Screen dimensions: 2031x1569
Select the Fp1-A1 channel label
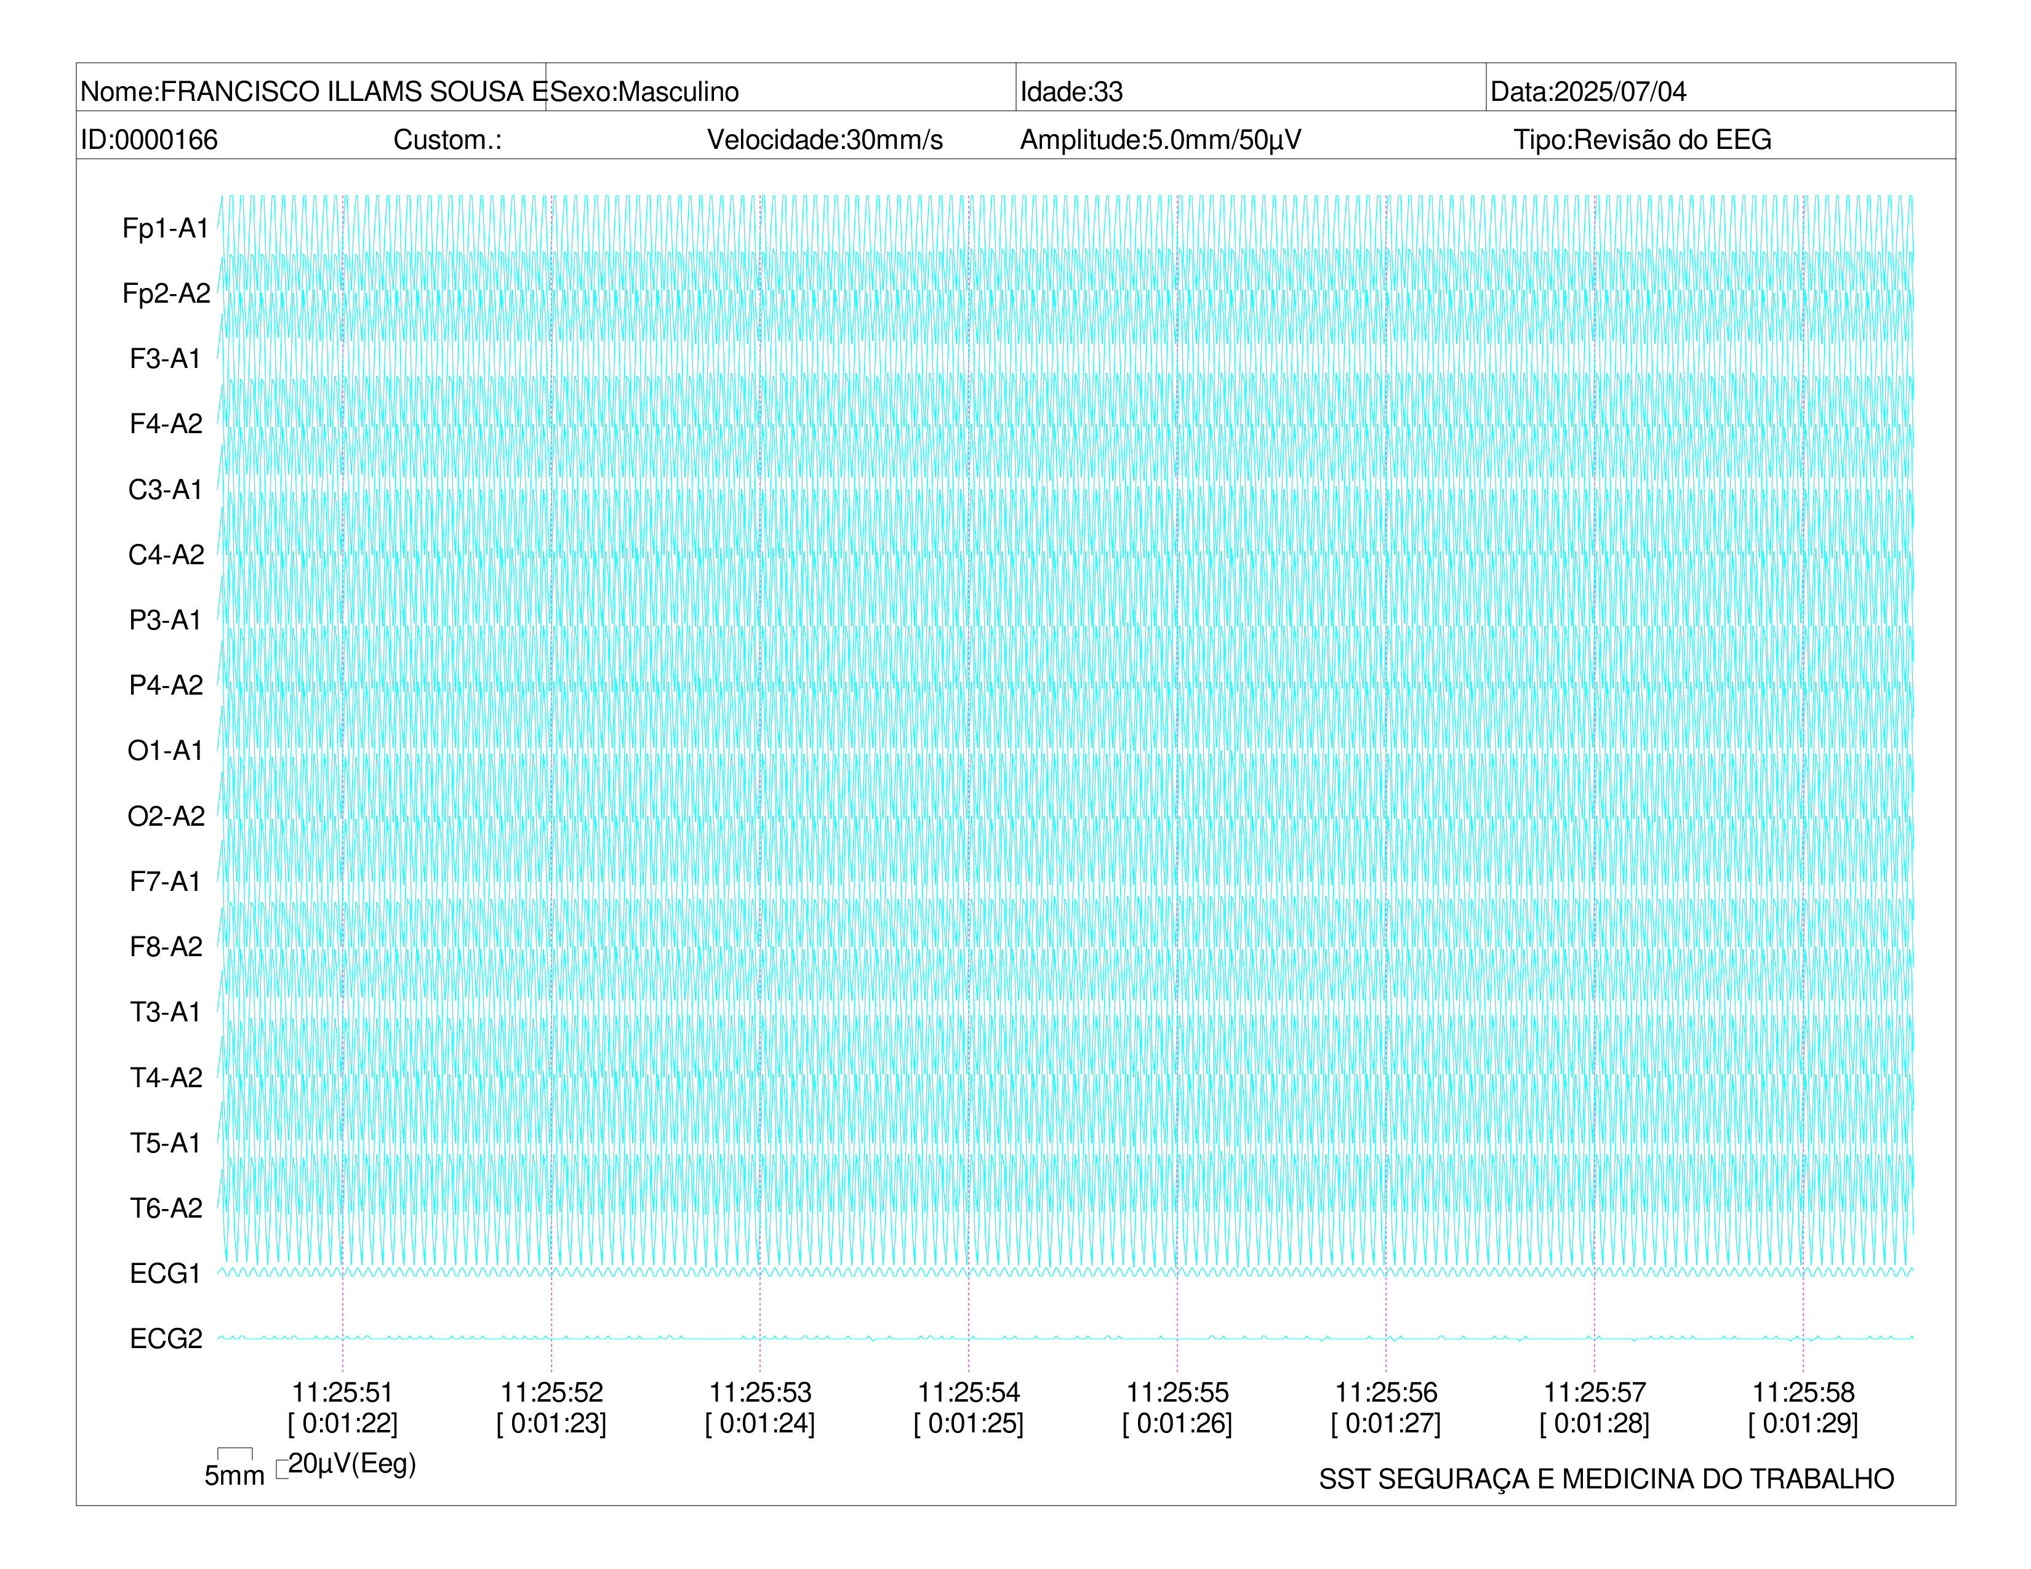166,228
